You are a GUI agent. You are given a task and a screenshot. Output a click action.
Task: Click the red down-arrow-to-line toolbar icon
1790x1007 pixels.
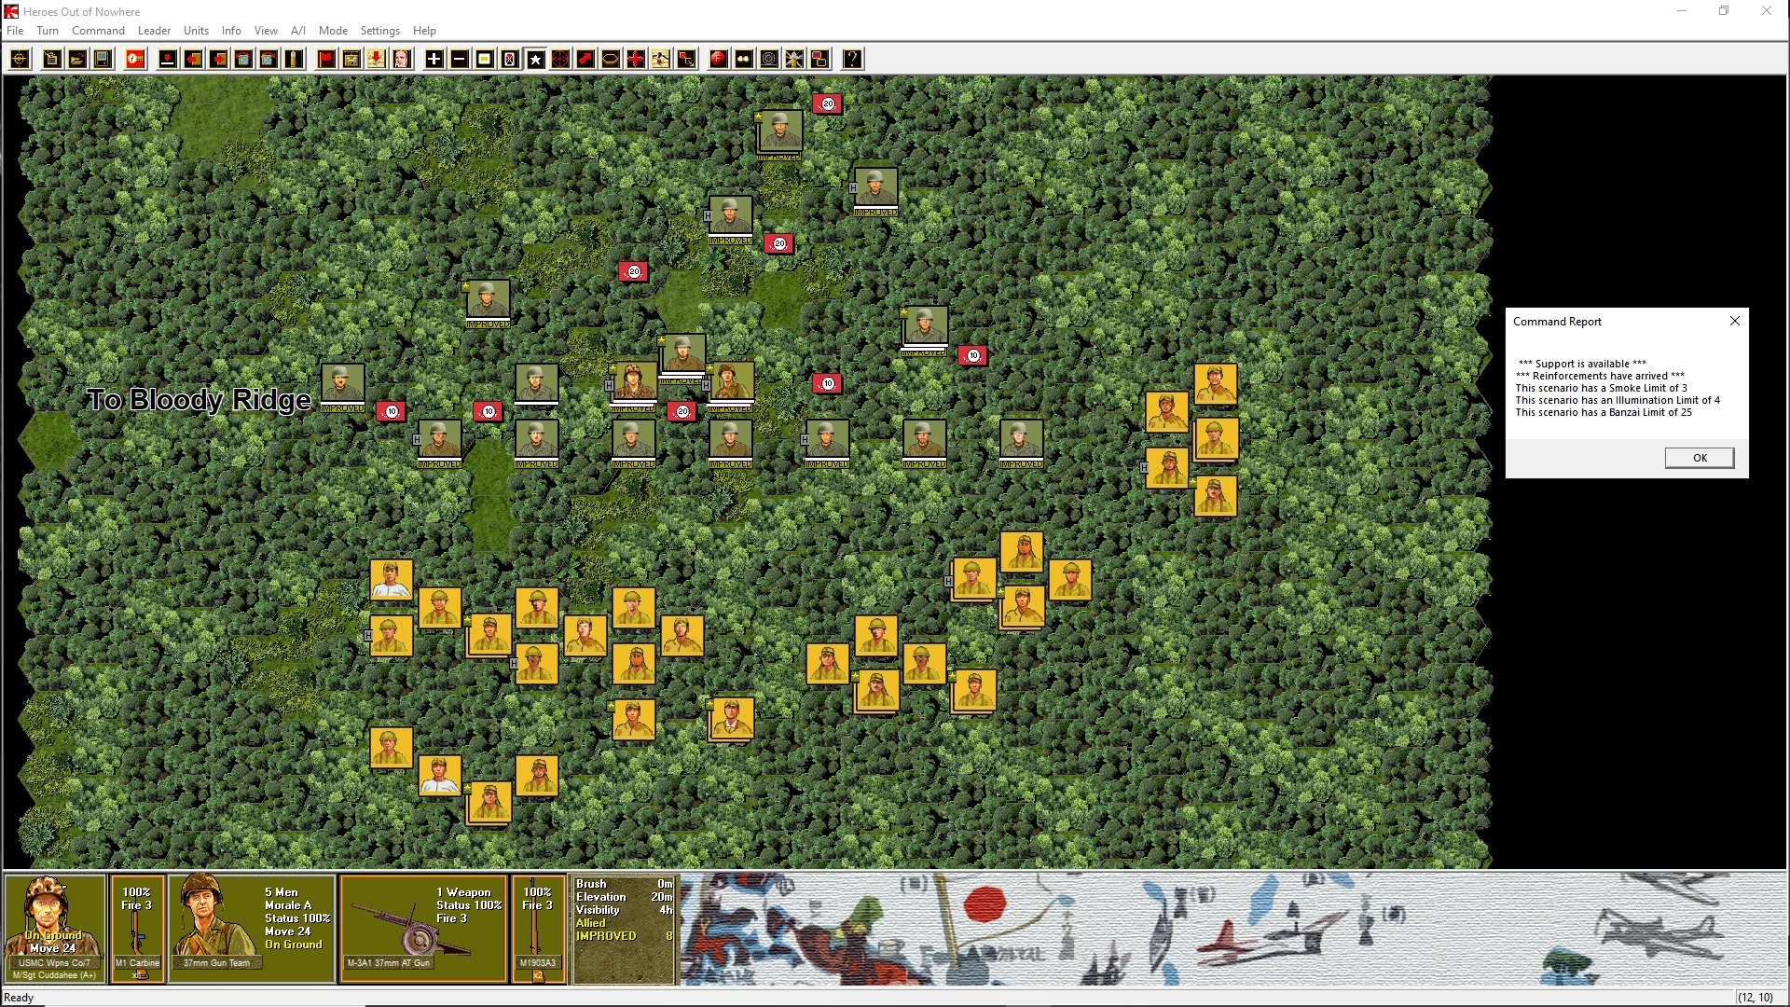pos(168,60)
